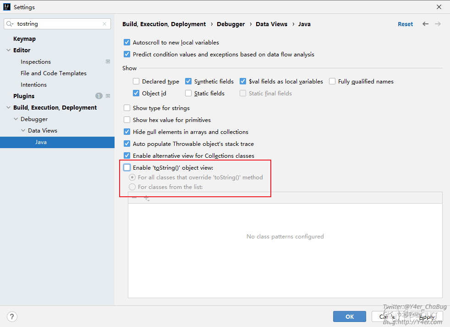Collapse the Data Views tree node
This screenshot has height=327, width=450.
click(x=23, y=131)
